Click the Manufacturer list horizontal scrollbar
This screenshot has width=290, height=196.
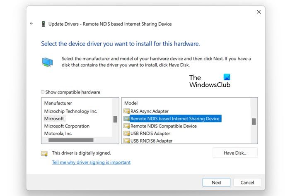click(70, 140)
